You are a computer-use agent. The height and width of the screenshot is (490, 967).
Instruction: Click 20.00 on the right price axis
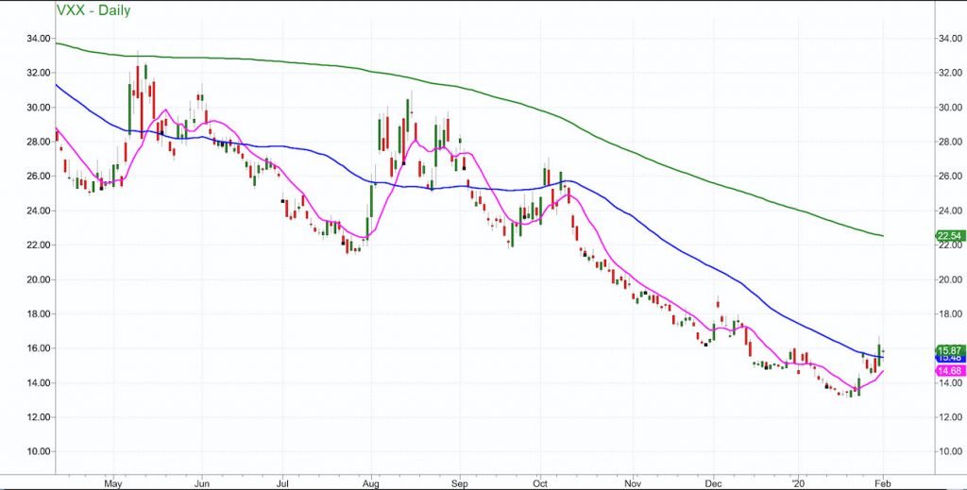click(x=948, y=279)
